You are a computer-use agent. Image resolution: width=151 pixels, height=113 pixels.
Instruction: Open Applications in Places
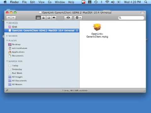[16, 52]
